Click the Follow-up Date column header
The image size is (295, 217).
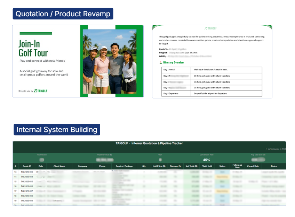click(x=237, y=166)
